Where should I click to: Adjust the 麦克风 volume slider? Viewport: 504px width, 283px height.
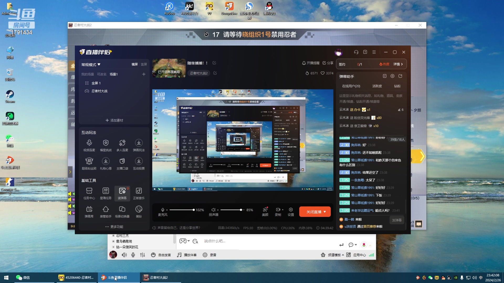coord(182,210)
